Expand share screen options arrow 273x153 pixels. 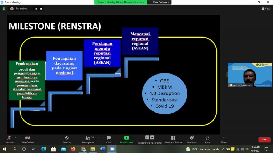134,138
